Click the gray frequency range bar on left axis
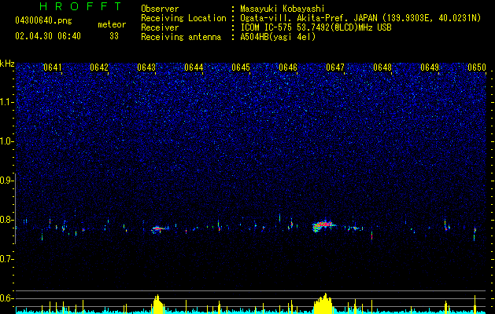This screenshot has height=314, width=495. 15,208
